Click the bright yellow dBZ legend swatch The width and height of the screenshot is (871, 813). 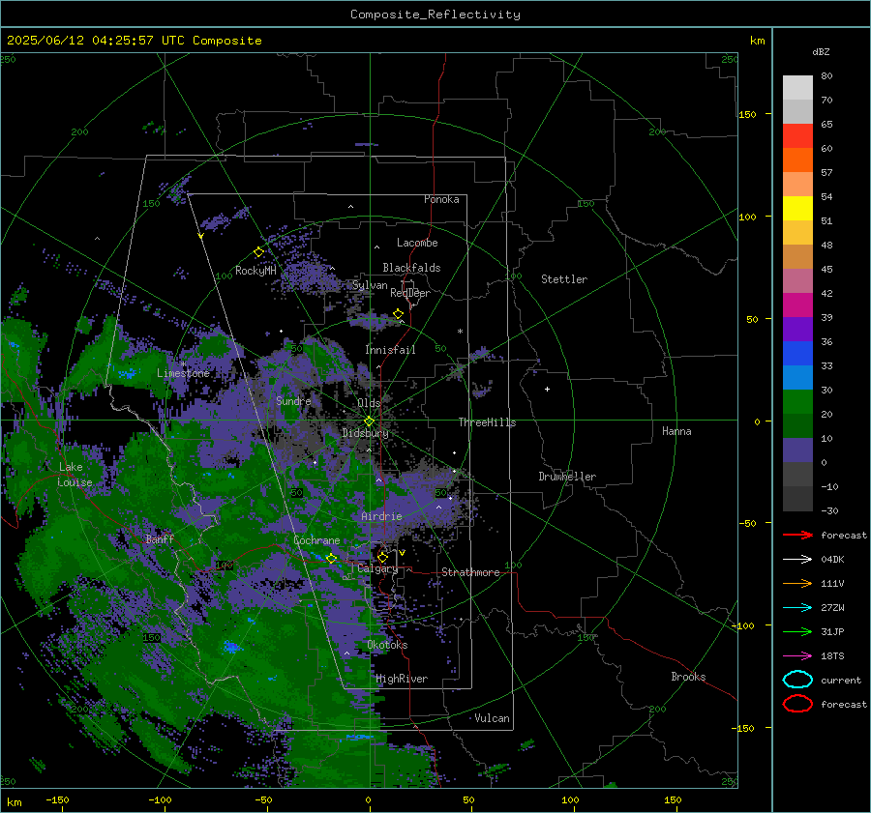797,208
